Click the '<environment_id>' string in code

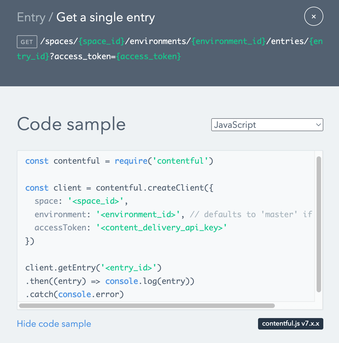pyautogui.click(x=138, y=215)
